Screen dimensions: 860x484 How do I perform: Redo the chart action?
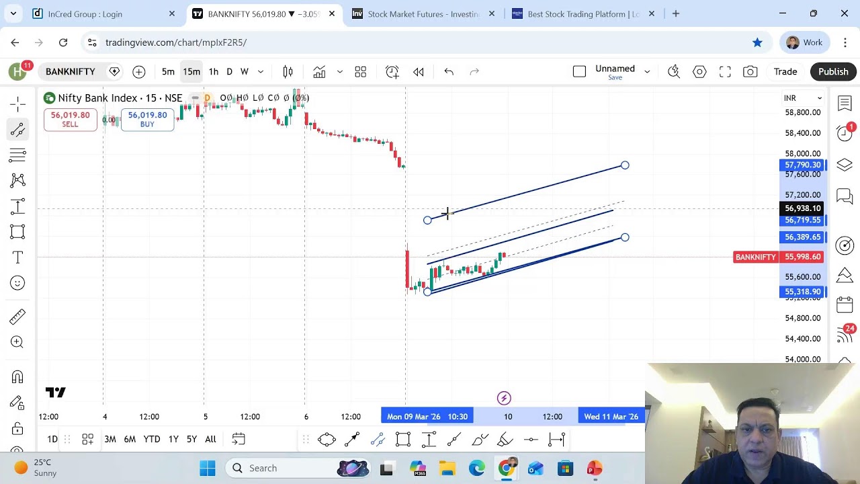coord(474,72)
